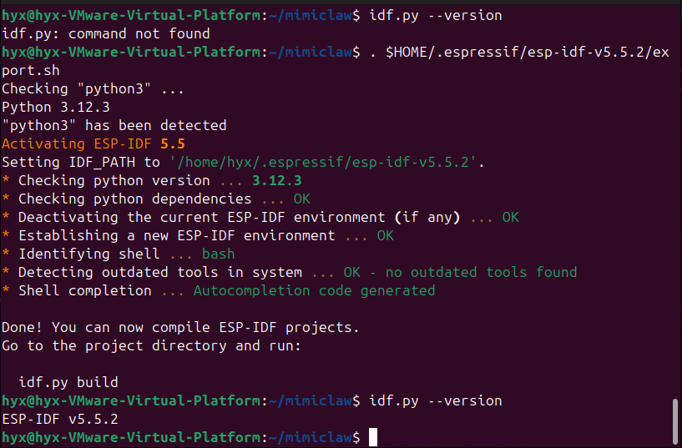Viewport: 682px width, 448px height.
Task: Click 'Deactivating the current ESP-IDF environment' line
Action: (260, 217)
